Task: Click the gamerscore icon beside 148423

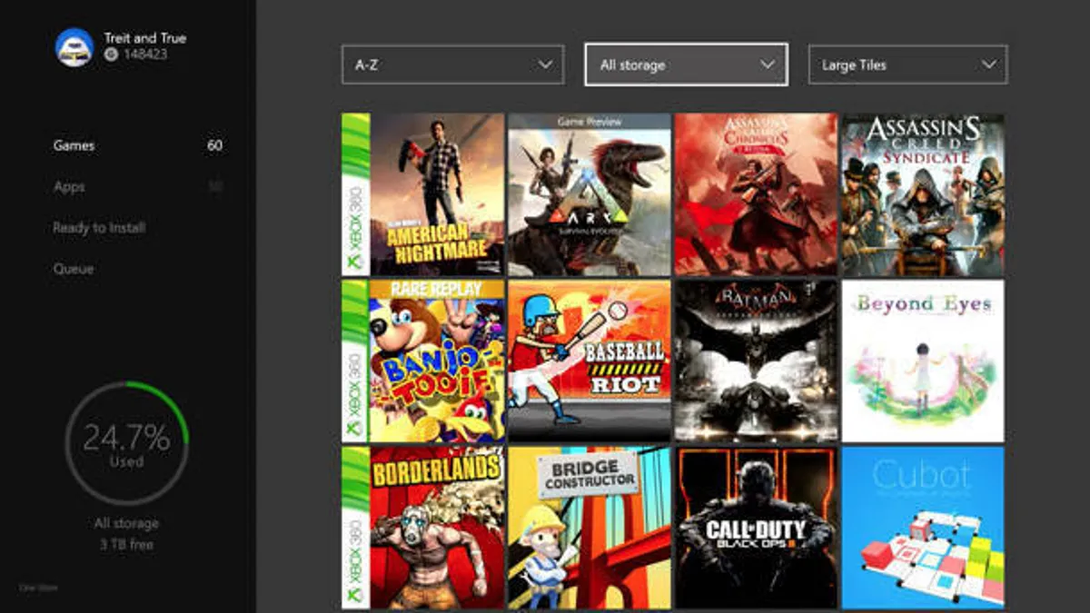Action: [x=109, y=53]
